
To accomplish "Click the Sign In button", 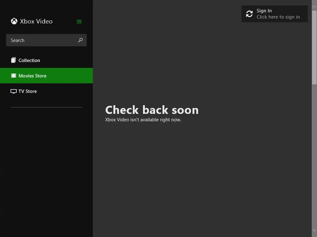I will 275,14.
